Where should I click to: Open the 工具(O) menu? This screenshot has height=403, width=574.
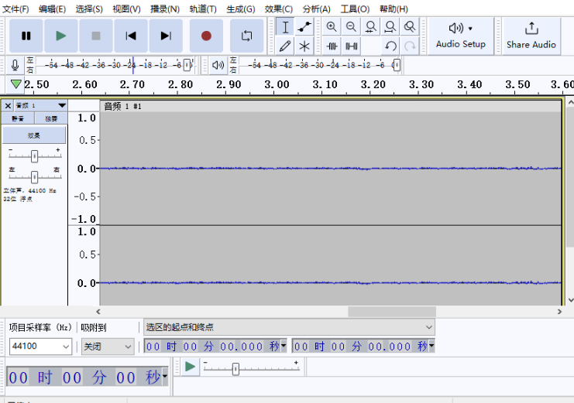tap(355, 9)
